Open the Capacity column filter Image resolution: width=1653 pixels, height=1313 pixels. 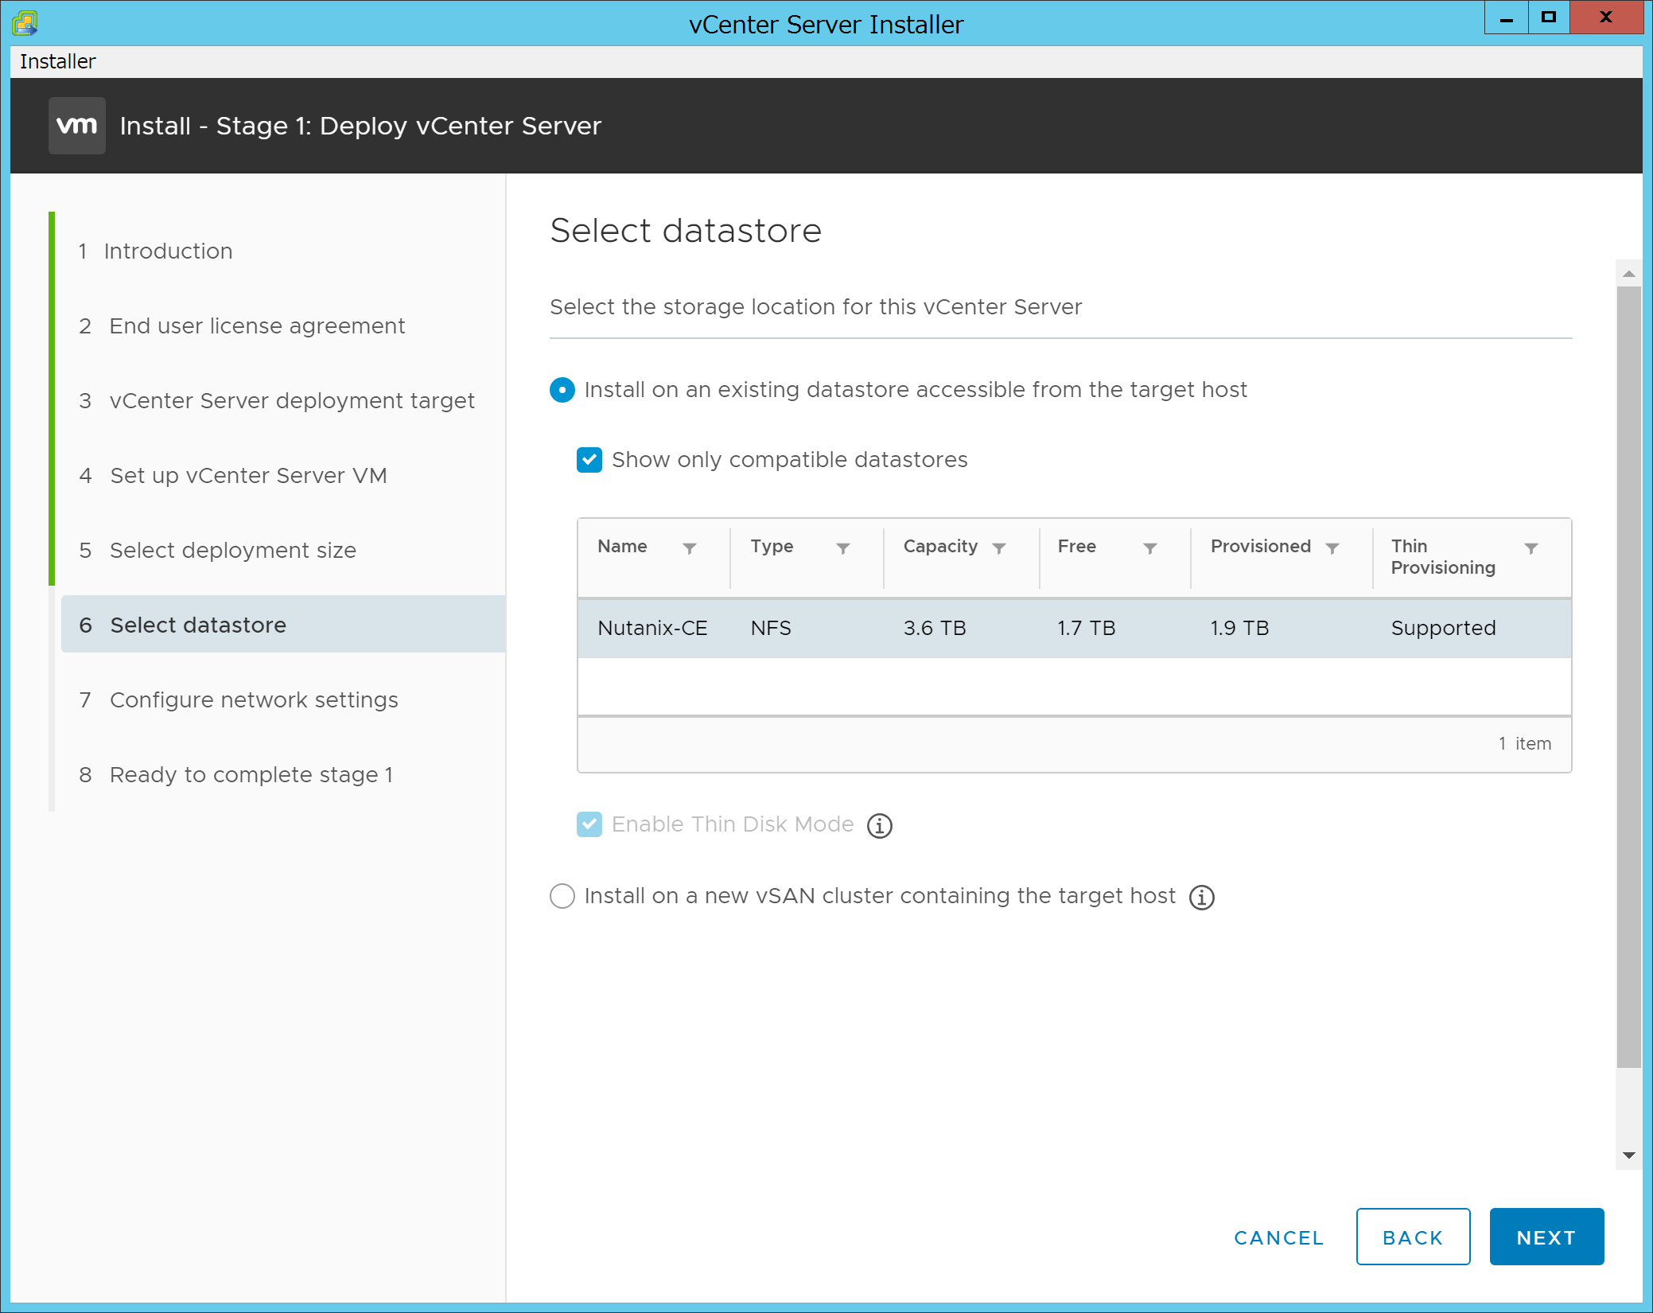(999, 548)
